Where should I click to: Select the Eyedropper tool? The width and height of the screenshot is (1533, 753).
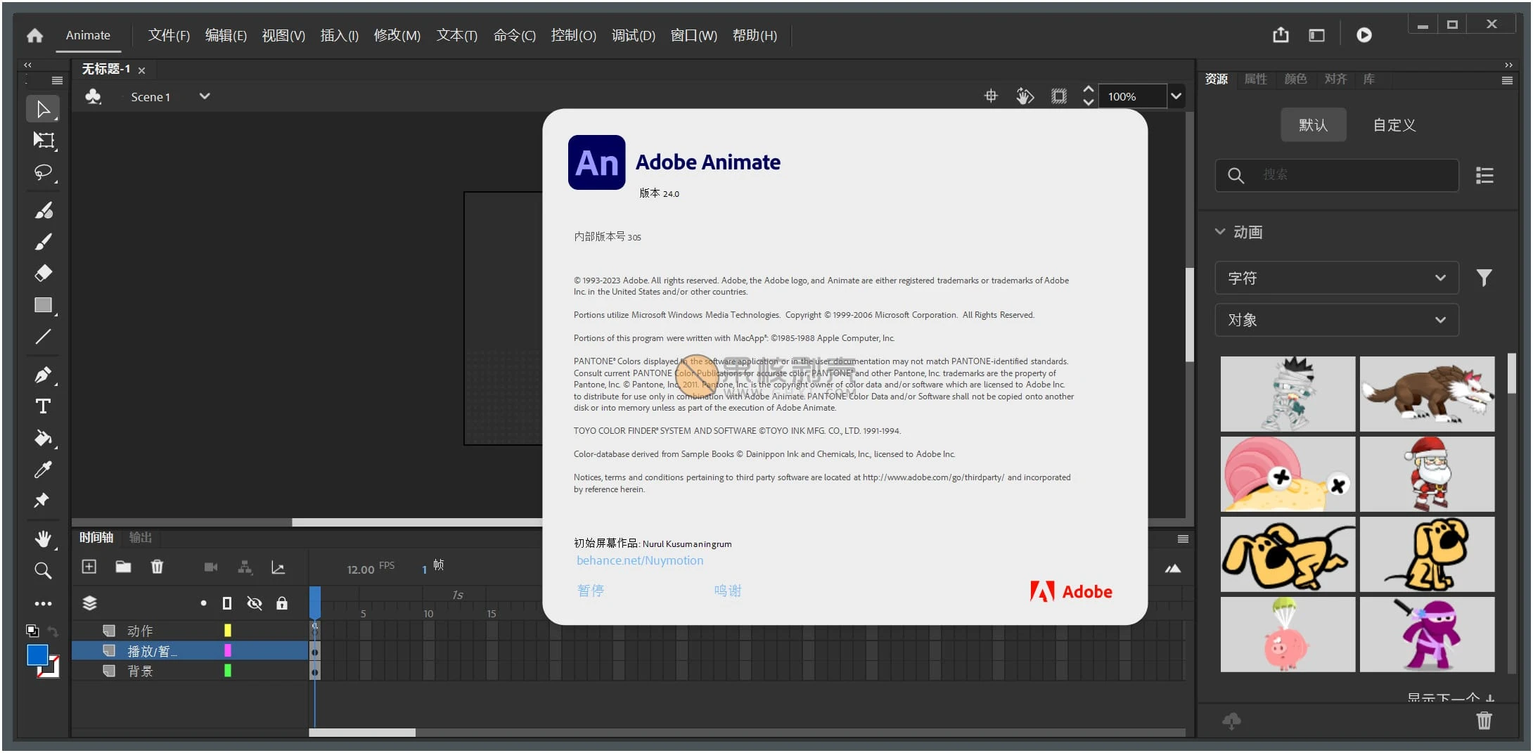[x=43, y=470]
